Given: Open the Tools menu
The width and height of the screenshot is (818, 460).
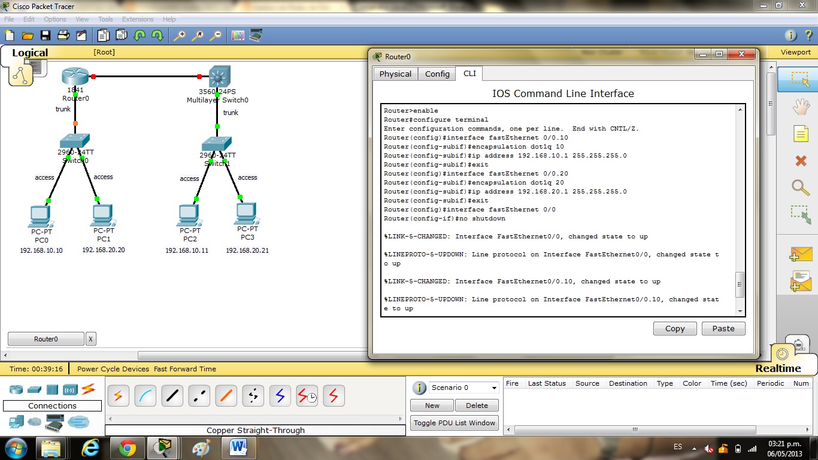Looking at the screenshot, I should click(105, 19).
